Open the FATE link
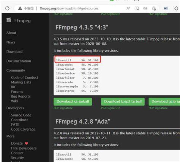 15,124
